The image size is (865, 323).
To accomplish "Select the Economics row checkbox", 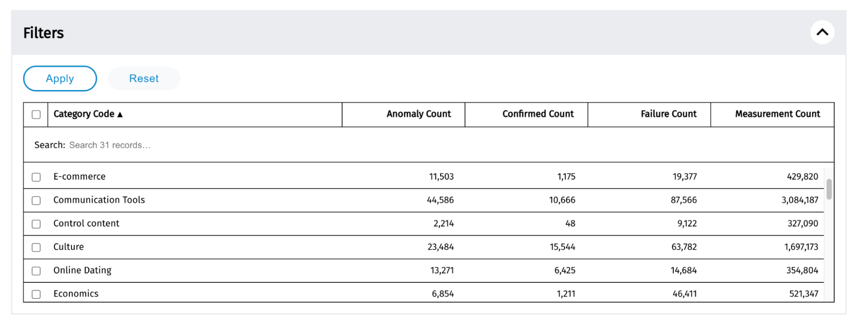I will tap(36, 294).
